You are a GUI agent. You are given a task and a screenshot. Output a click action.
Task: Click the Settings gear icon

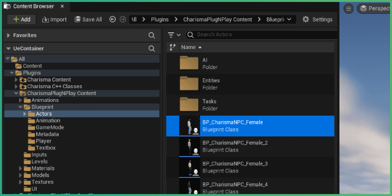(305, 20)
